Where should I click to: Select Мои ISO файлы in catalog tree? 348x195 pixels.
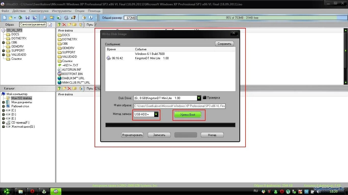pyautogui.click(x=22, y=98)
